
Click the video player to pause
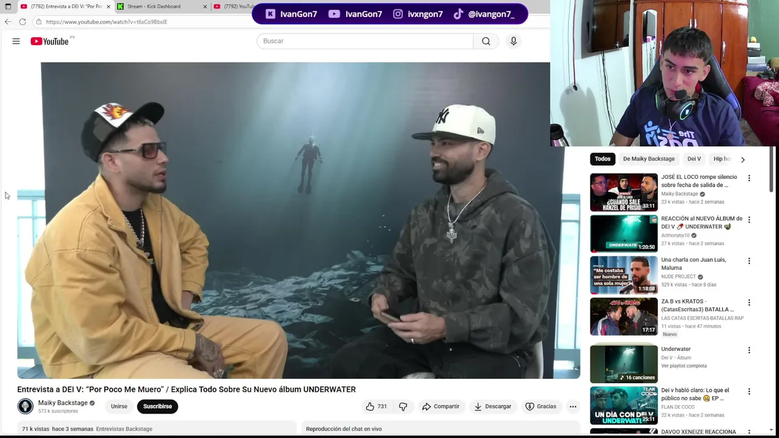(298, 220)
